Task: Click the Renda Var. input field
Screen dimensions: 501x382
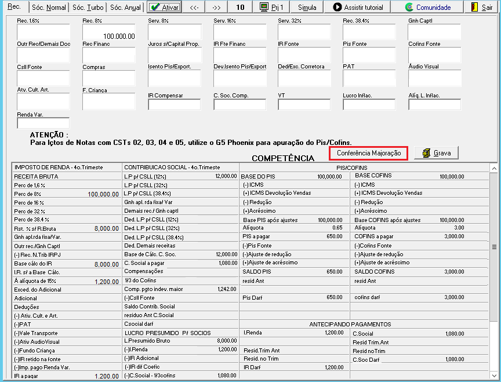Action: pyautogui.click(x=43, y=123)
